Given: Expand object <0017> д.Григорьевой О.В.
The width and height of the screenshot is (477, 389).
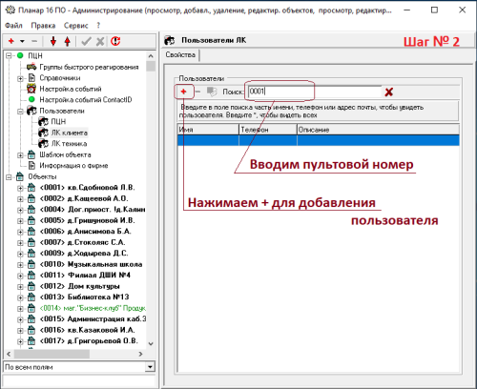Looking at the screenshot, I should pyautogui.click(x=20, y=341).
